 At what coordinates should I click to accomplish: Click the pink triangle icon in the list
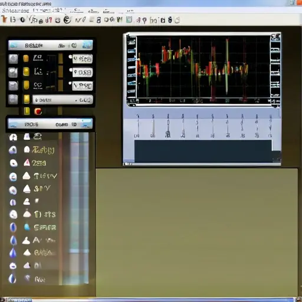point(27,163)
